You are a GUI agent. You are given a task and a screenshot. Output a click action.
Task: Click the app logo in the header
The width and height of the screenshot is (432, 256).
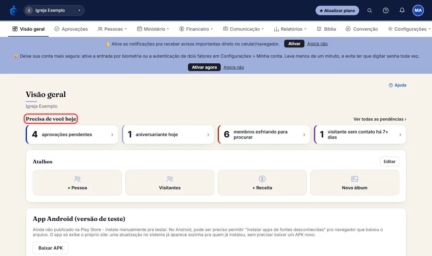[x=14, y=10]
